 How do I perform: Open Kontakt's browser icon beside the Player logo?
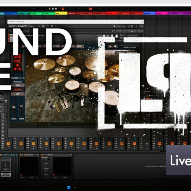39,26
